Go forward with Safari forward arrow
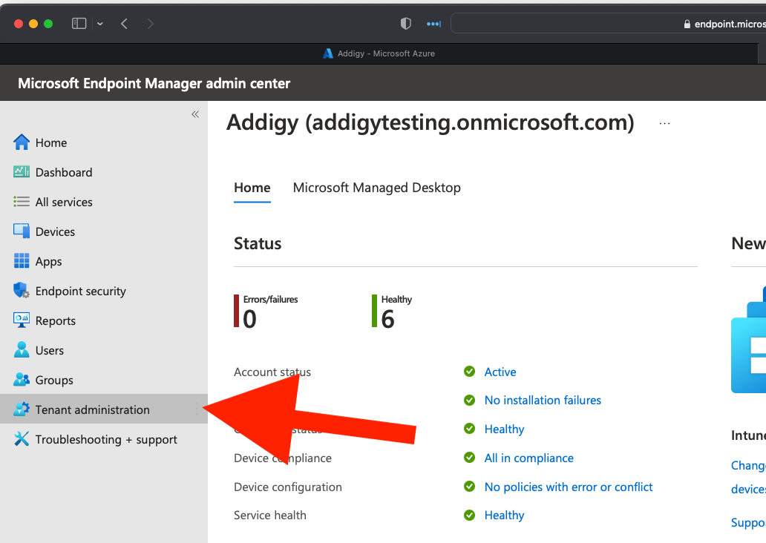This screenshot has height=543, width=766. click(x=150, y=24)
